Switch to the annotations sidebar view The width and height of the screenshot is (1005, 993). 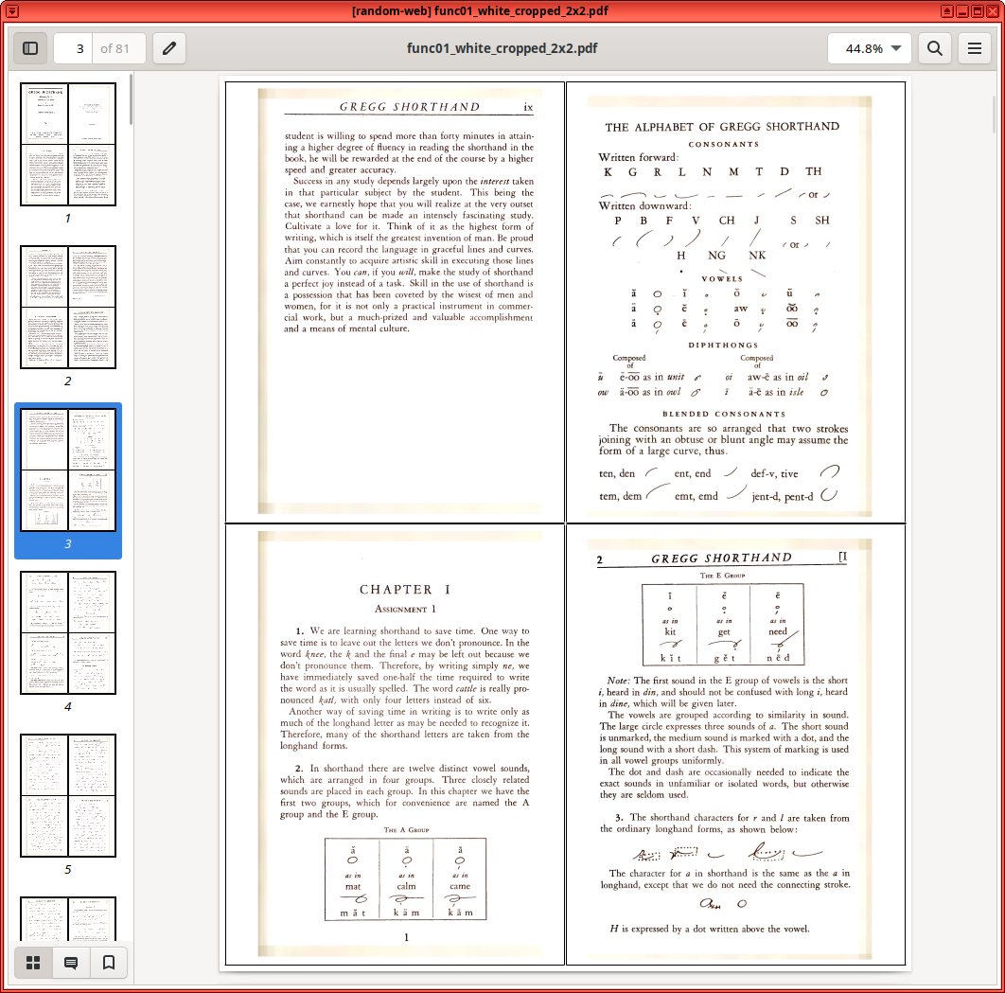click(71, 963)
